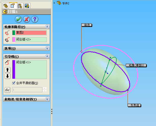Click the green profile color swatch
Image resolution: width=156 pixels, height=126 pixels.
click(x=14, y=33)
